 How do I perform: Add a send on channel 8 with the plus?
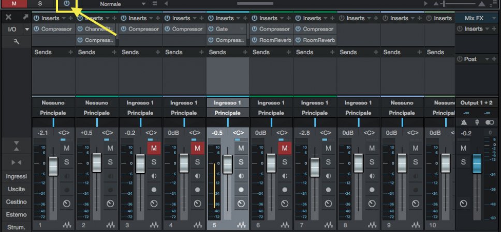click(376, 52)
